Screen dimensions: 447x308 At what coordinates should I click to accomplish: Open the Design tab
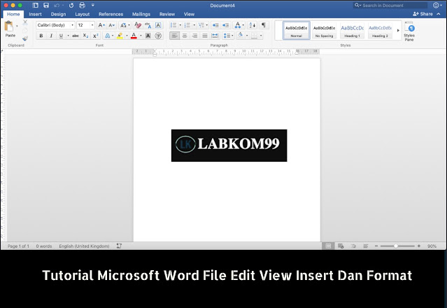pyautogui.click(x=58, y=14)
